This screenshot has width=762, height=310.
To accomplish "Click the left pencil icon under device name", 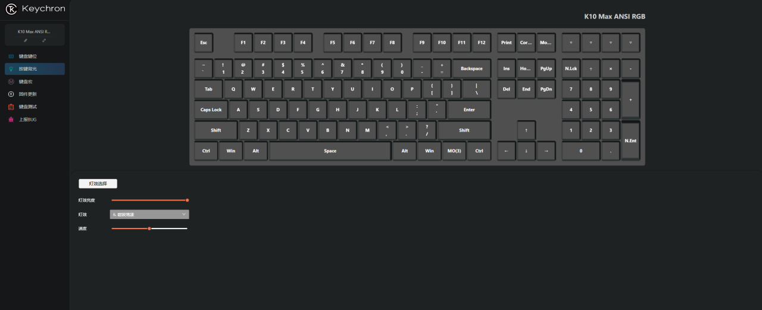I will coord(26,40).
